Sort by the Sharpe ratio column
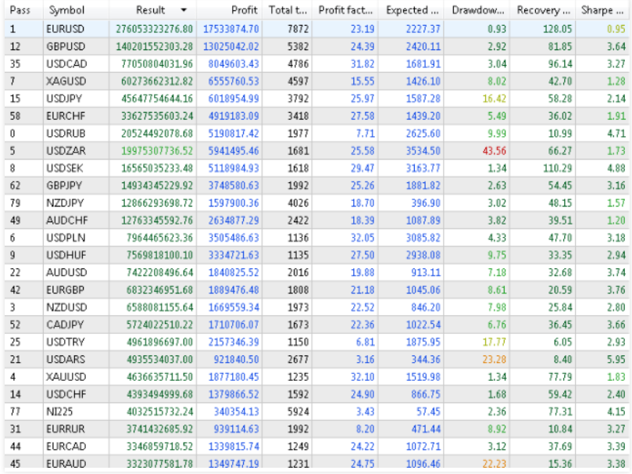The height and width of the screenshot is (474, 632). pos(602,10)
